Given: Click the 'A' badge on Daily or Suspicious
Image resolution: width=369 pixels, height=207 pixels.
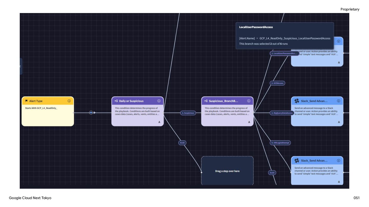Looking at the screenshot, I should 159,122.
